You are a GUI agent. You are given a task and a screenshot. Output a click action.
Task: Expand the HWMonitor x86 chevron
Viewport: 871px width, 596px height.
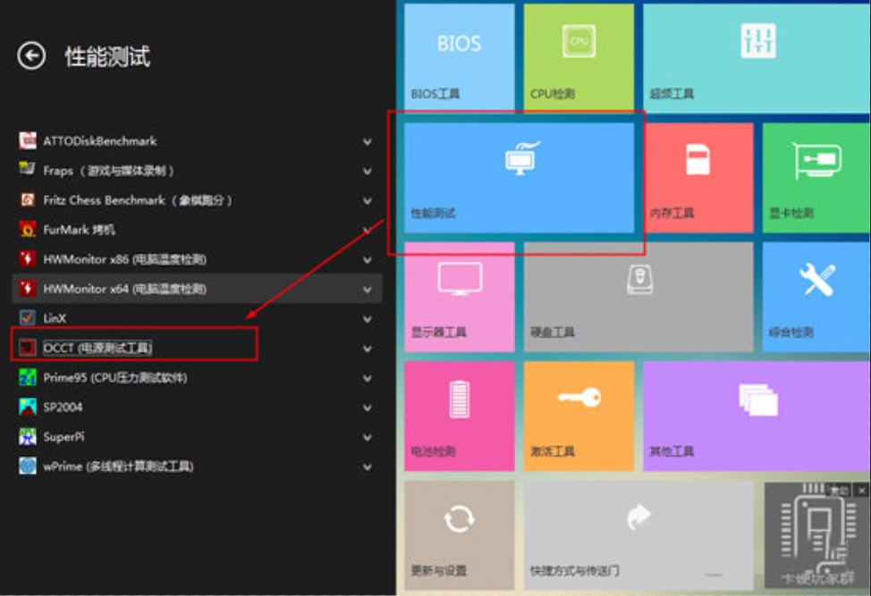coord(368,260)
